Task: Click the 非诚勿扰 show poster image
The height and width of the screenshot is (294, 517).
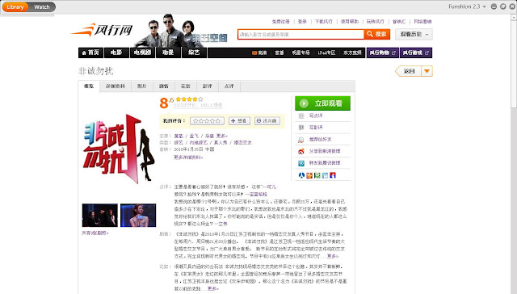Action: pos(119,149)
